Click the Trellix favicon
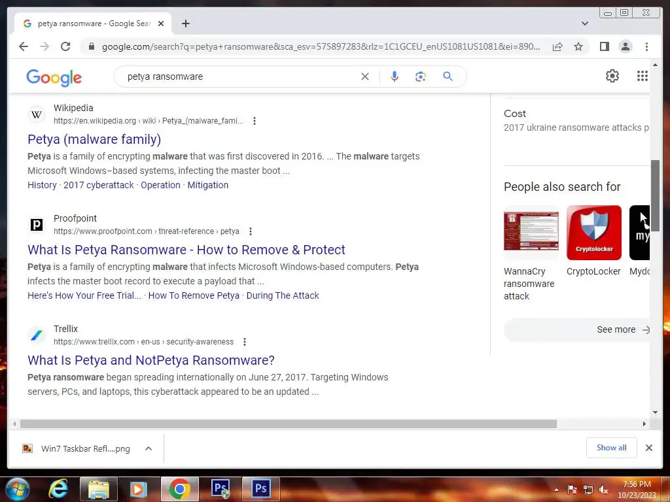The width and height of the screenshot is (670, 502). [37, 335]
